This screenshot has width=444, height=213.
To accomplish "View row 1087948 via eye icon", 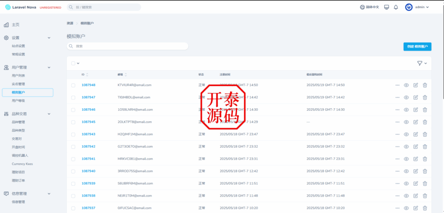I will pyautogui.click(x=406, y=85).
